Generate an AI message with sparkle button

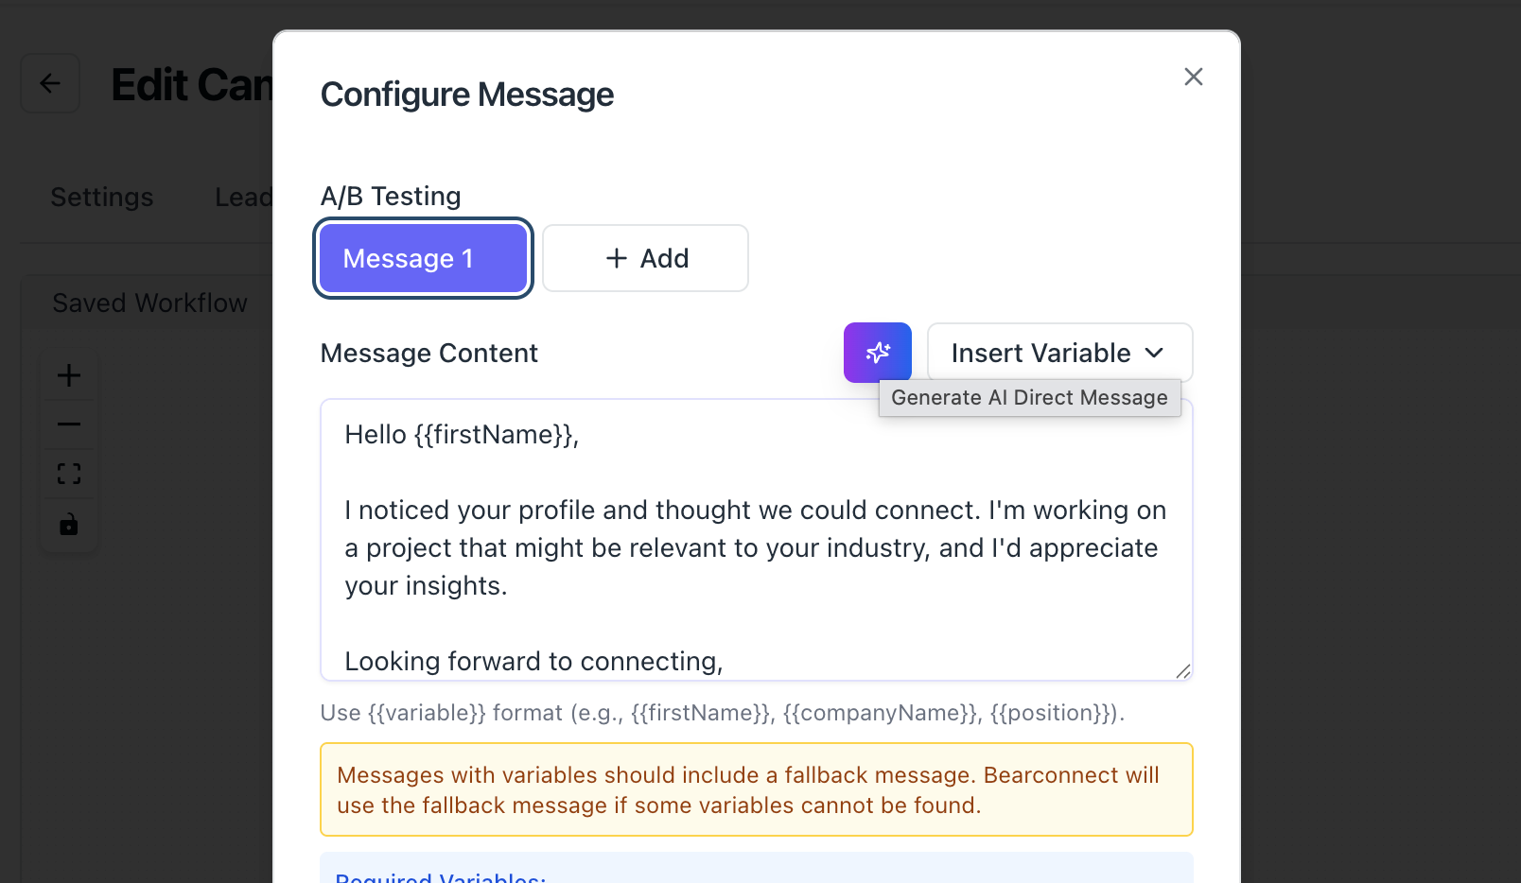(877, 353)
